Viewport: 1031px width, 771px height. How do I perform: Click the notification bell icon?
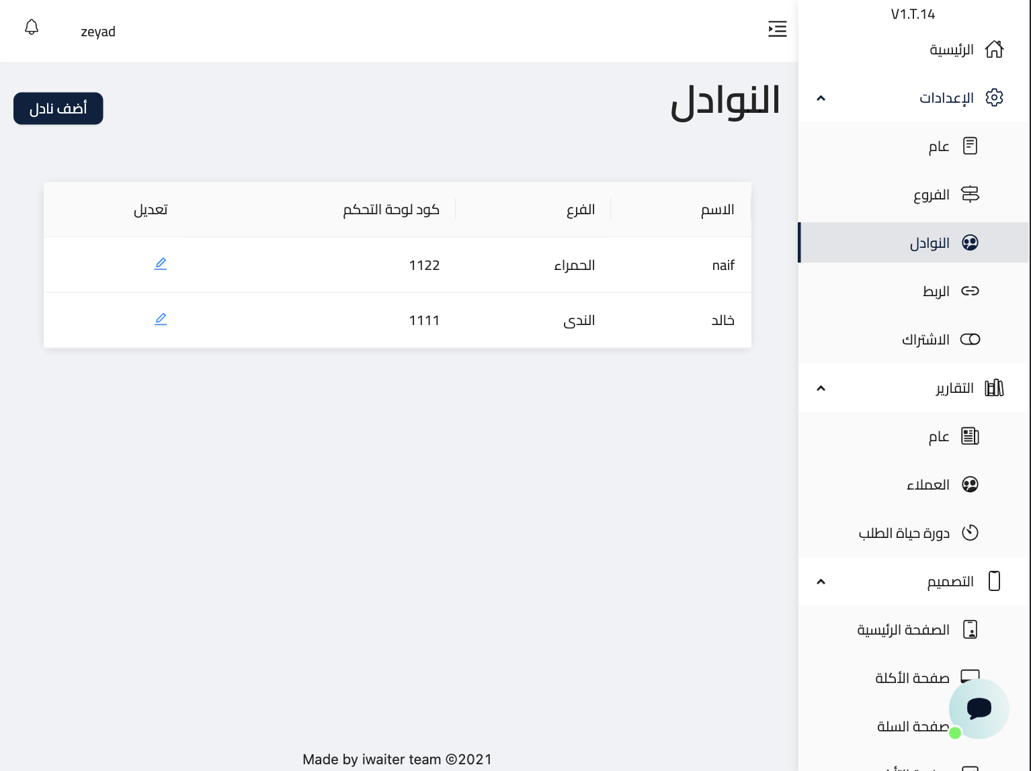[x=32, y=28]
